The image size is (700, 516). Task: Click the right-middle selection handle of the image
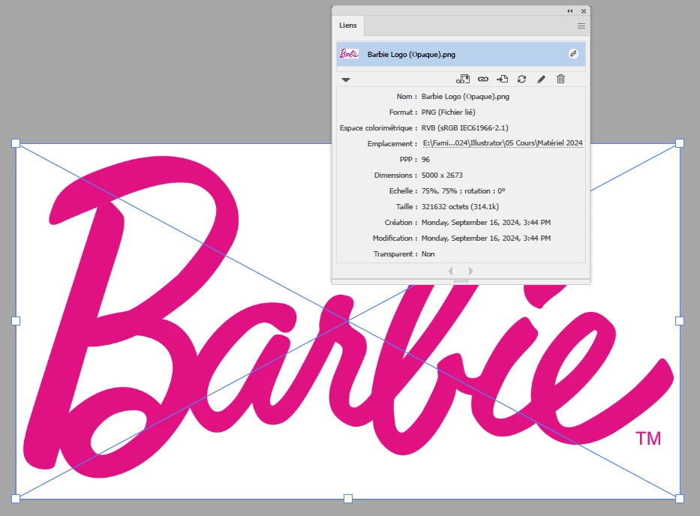(x=680, y=321)
